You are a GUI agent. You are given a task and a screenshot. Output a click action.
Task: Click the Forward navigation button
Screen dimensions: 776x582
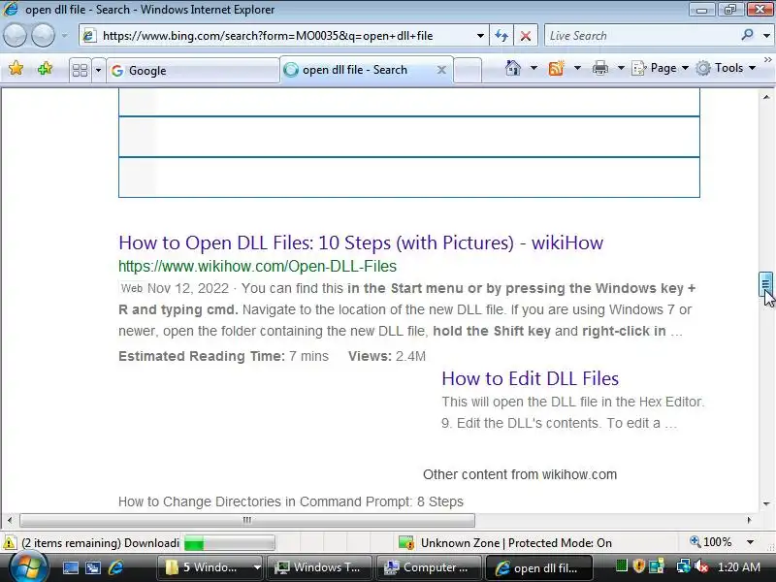[x=44, y=36]
